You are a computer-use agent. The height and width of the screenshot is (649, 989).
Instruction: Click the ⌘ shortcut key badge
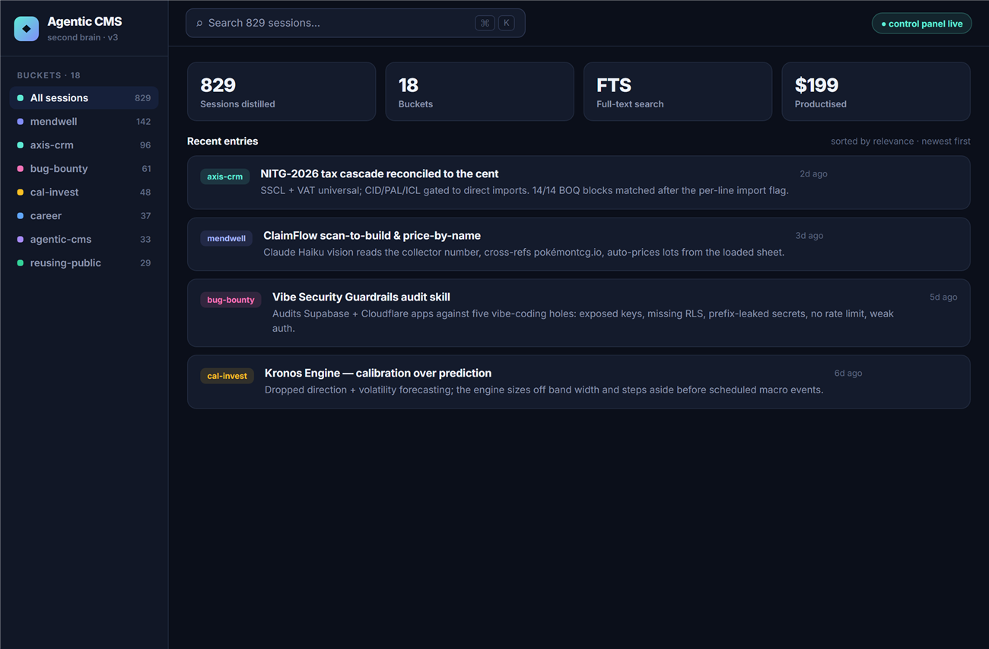pyautogui.click(x=485, y=23)
